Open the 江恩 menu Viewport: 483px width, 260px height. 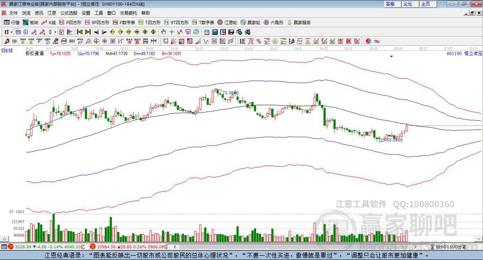[x=52, y=13]
